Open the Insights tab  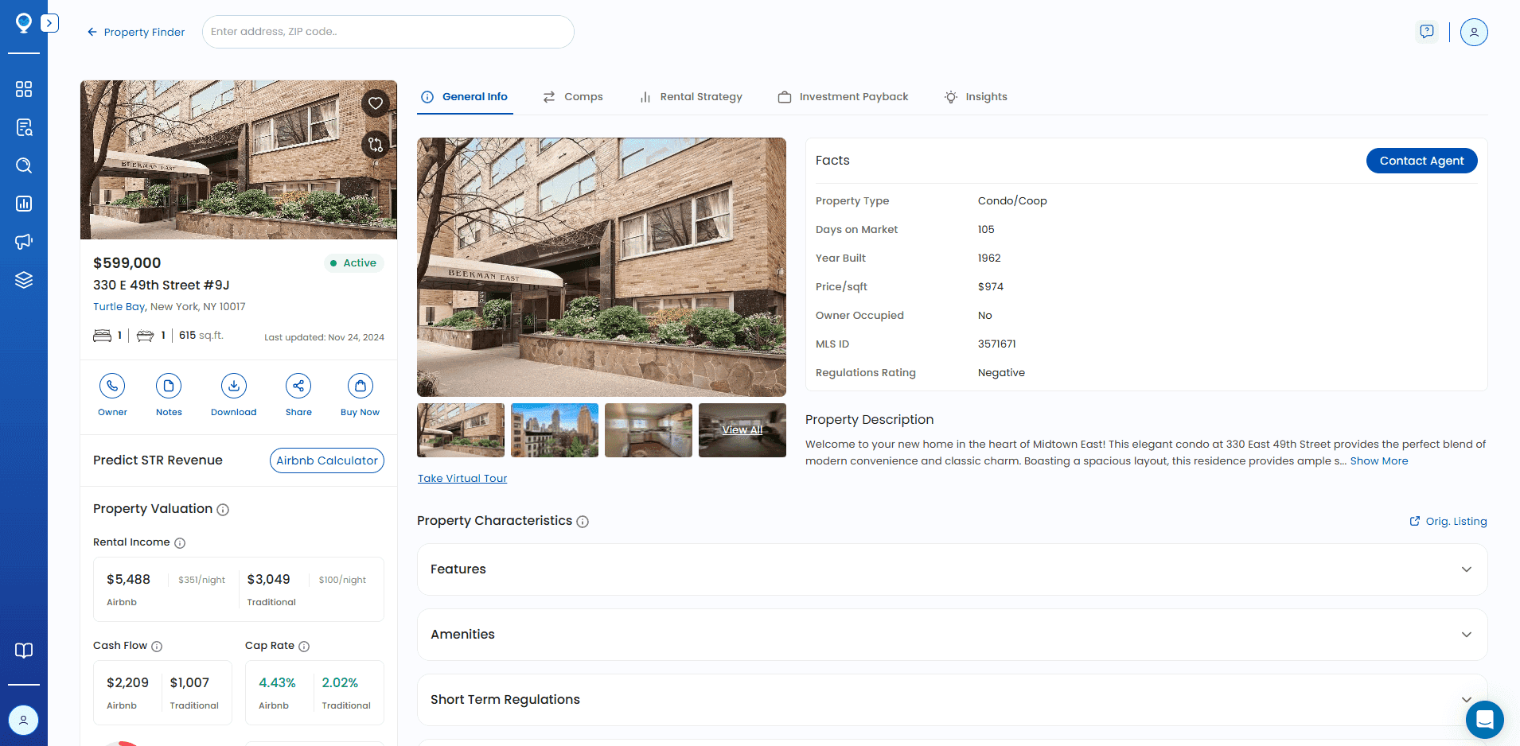coord(976,97)
